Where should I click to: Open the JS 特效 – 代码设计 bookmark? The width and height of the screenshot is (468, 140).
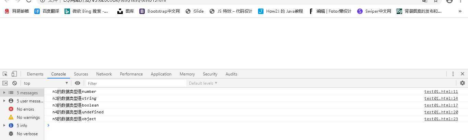coord(231,11)
